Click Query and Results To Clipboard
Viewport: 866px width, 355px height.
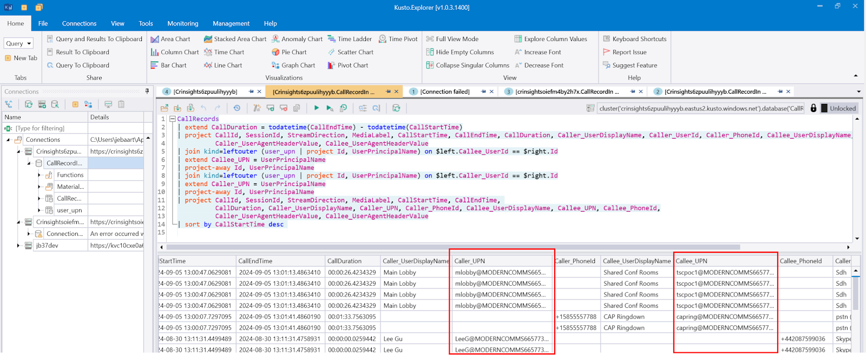(94, 39)
